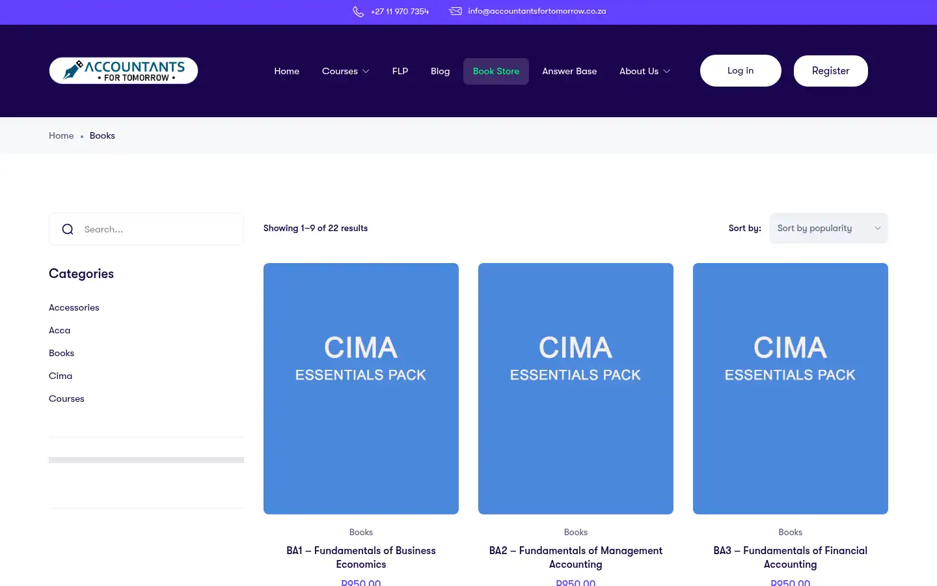Click the Register button
Viewport: 937px width, 586px height.
click(x=831, y=71)
